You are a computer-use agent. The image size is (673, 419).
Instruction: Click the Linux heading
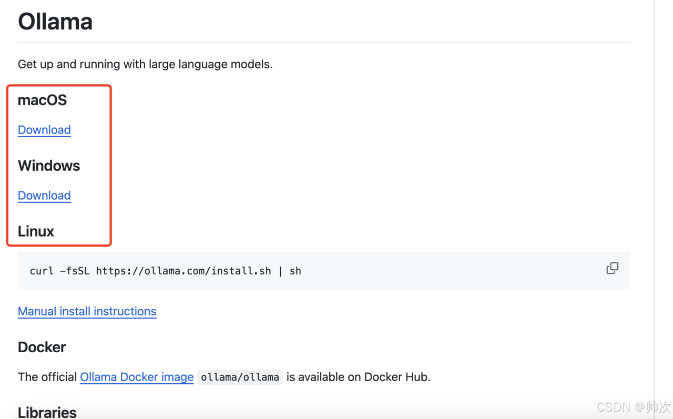[36, 231]
